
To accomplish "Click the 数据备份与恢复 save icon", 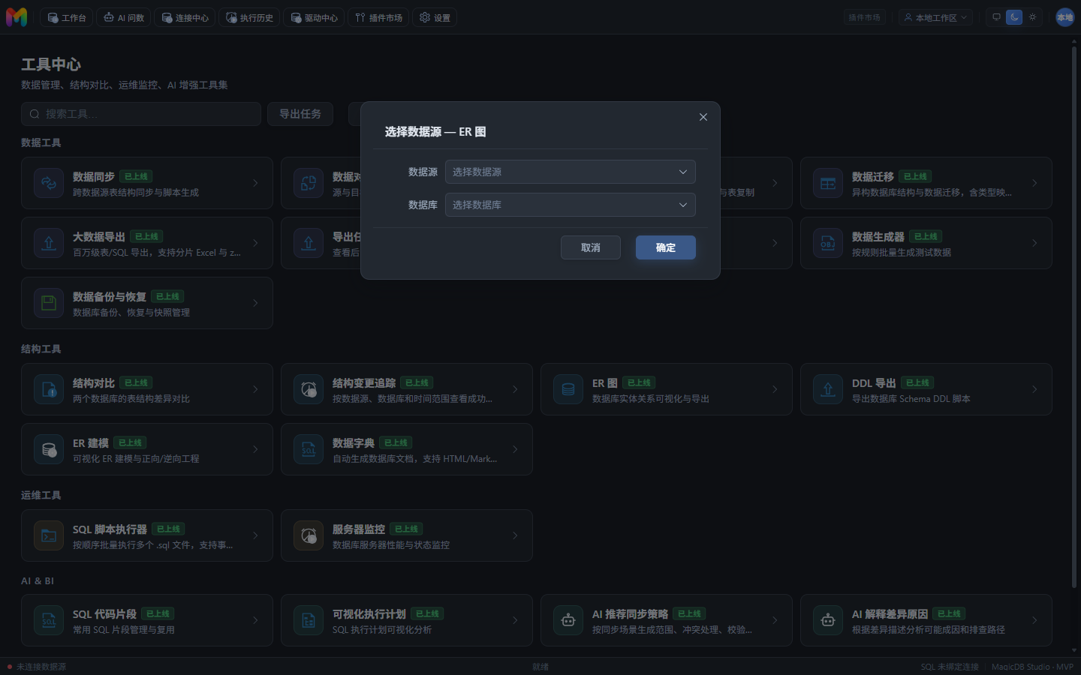I will [49, 303].
